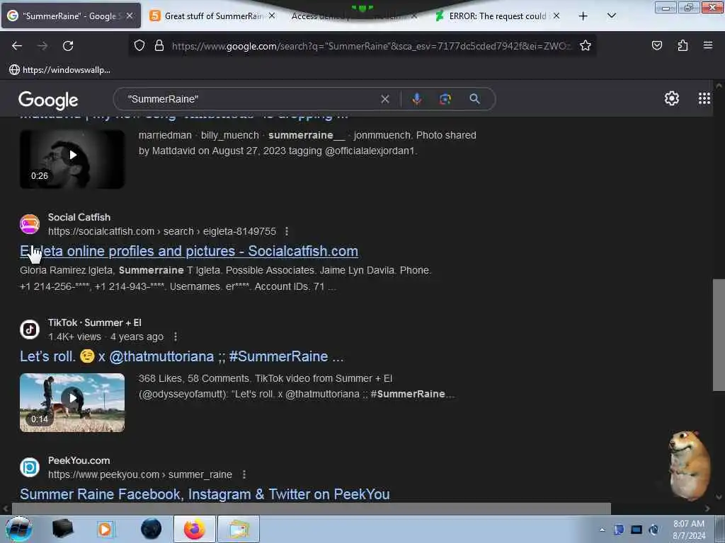Viewport: 725px width, 543px height.
Task: Open Let's roll #SummerRaine TikTok link
Action: point(181,356)
